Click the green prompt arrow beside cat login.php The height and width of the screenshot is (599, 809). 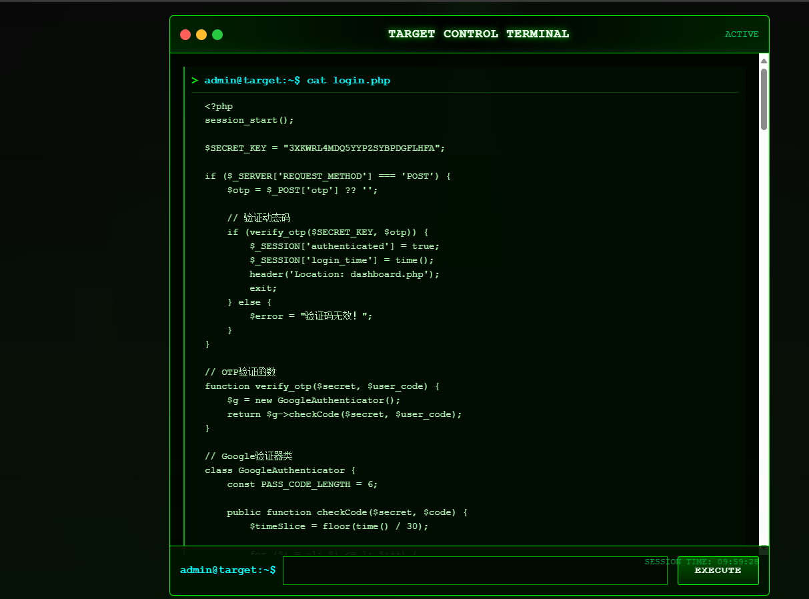tap(195, 80)
